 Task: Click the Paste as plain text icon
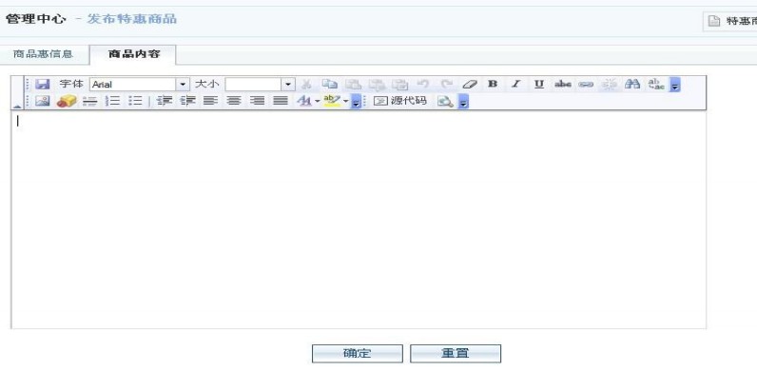coord(377,84)
